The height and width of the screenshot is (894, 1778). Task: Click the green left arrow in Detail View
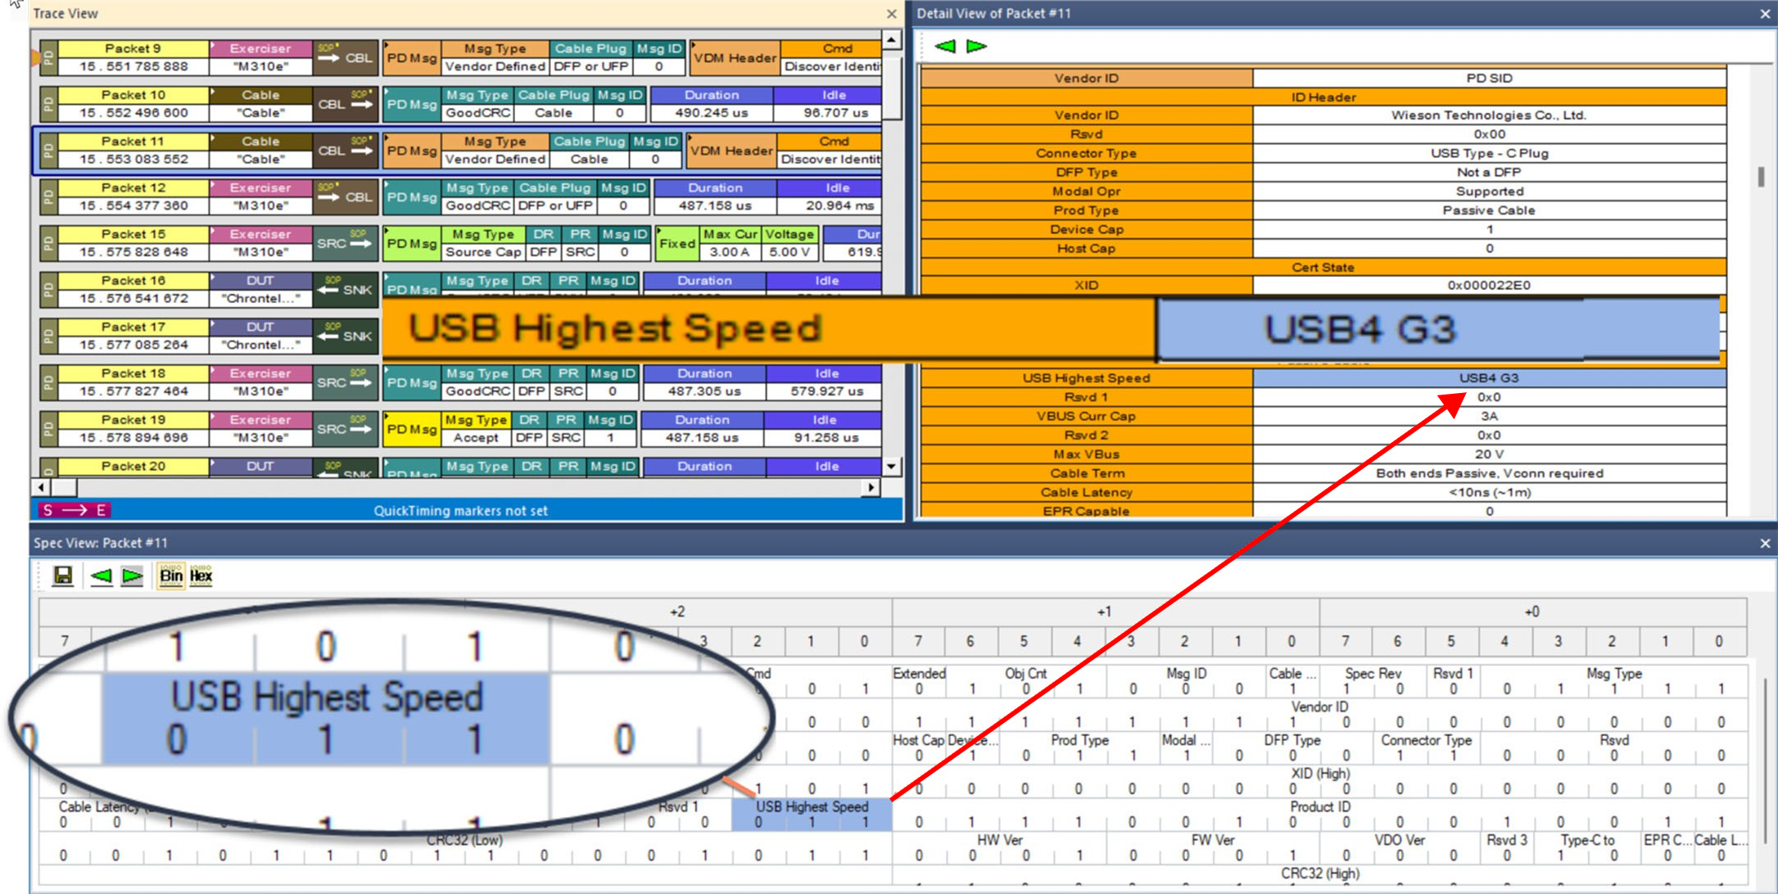point(944,46)
